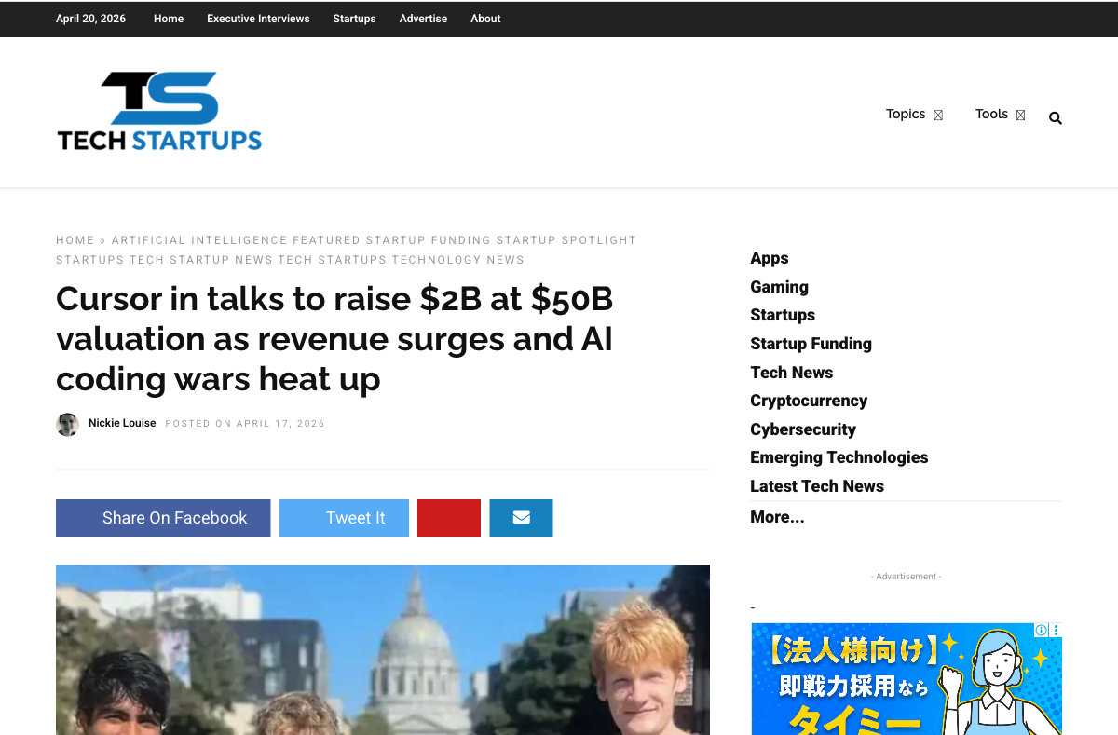Click the ad info icon
The image size is (1118, 735).
(1042, 631)
